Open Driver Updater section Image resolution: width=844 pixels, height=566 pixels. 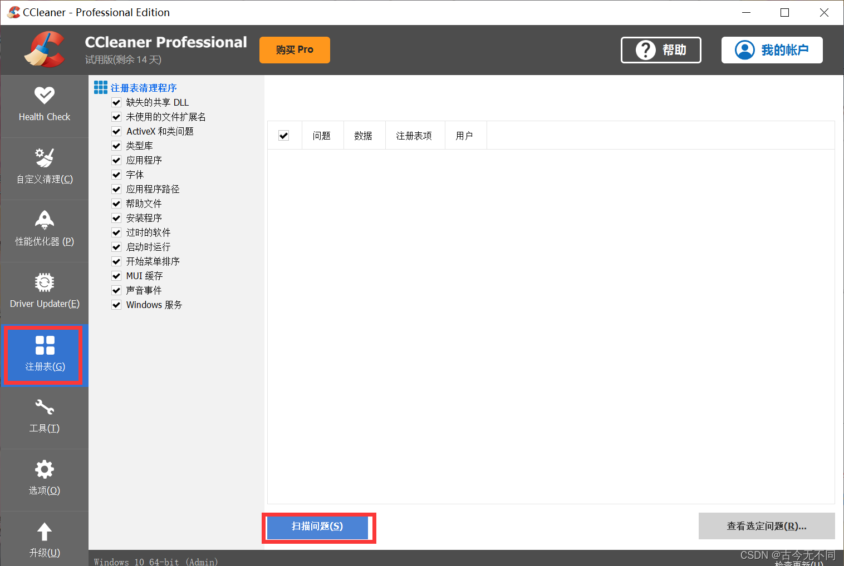(x=45, y=292)
